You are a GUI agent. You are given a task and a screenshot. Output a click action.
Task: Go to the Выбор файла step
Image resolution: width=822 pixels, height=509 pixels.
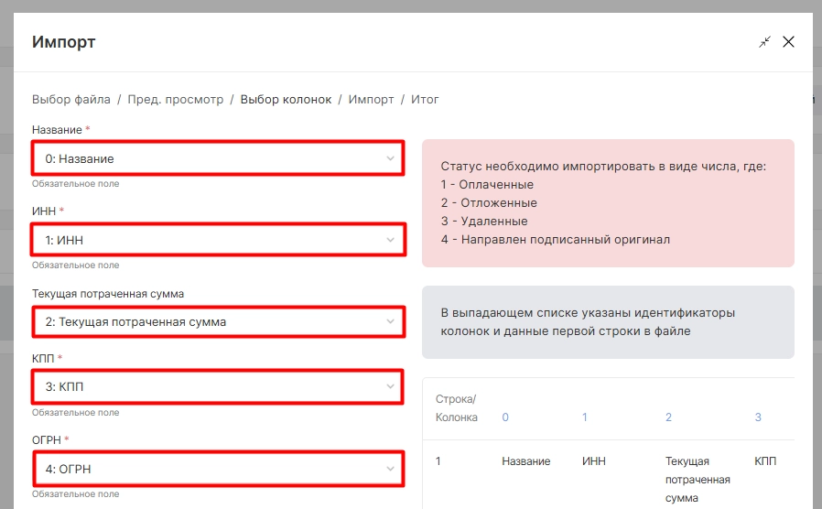click(71, 100)
